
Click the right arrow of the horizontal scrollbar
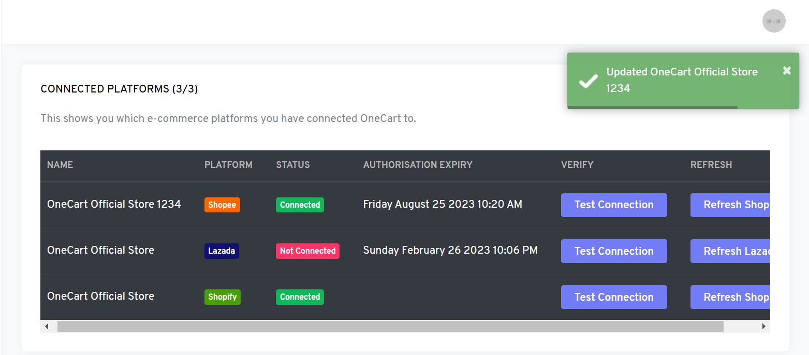763,327
